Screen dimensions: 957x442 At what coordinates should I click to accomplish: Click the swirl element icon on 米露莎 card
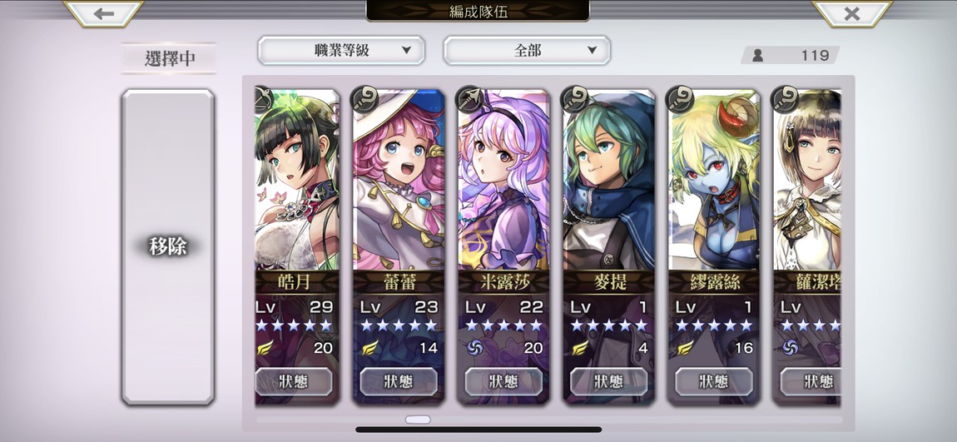point(475,348)
